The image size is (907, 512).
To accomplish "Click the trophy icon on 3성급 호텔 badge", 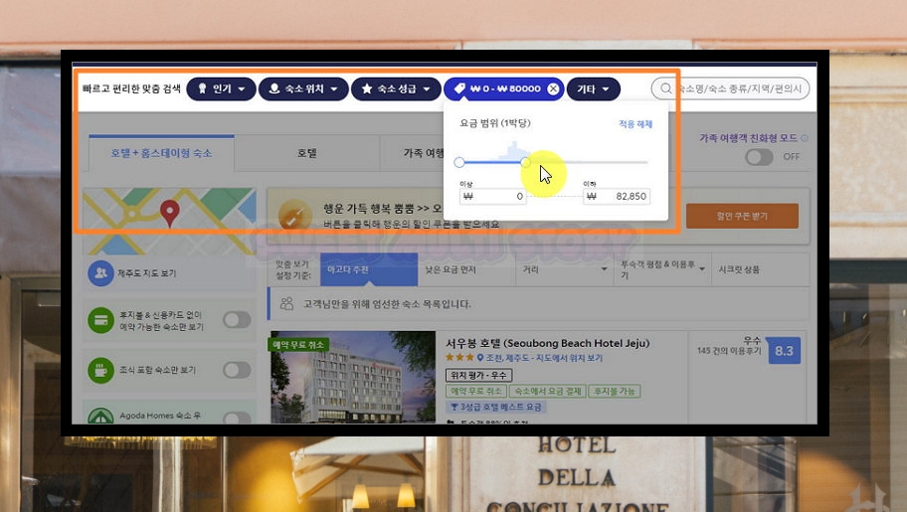I will pyautogui.click(x=454, y=407).
